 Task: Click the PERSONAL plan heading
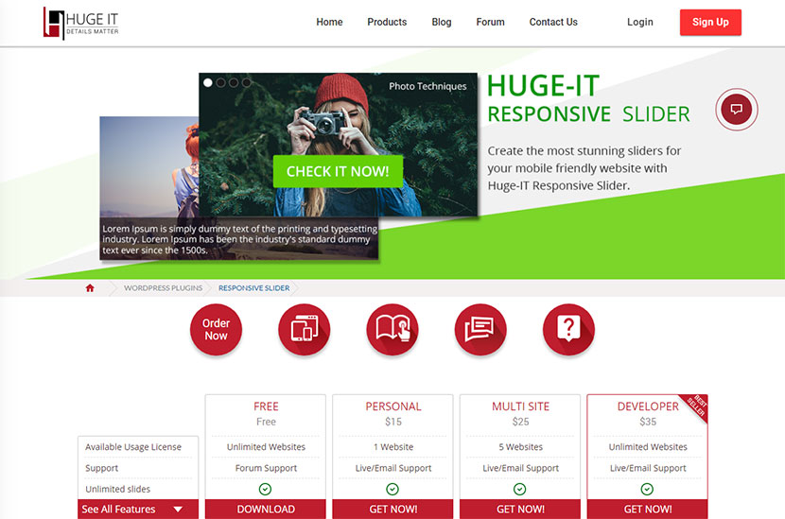click(393, 407)
